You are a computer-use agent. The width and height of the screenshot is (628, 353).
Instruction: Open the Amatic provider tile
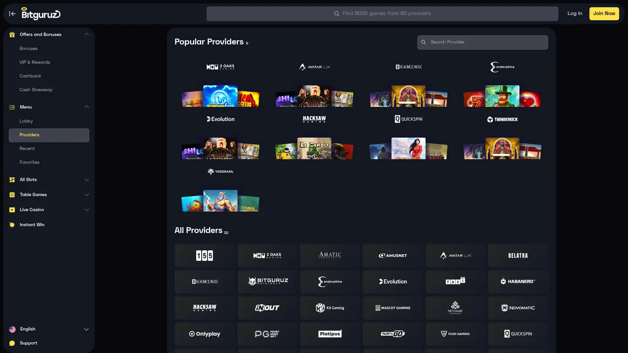330,255
